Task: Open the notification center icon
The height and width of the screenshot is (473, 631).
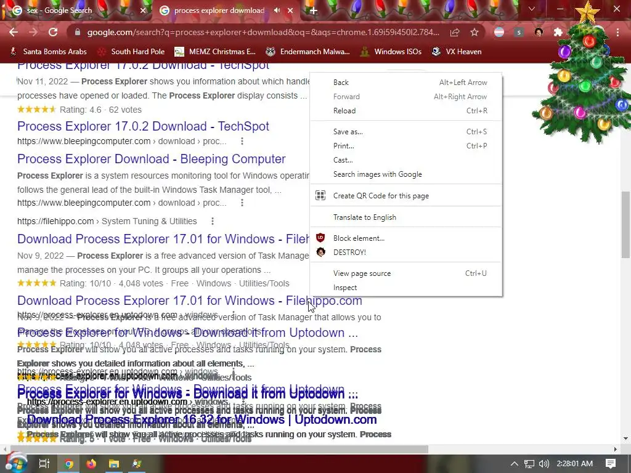Action: 611,464
